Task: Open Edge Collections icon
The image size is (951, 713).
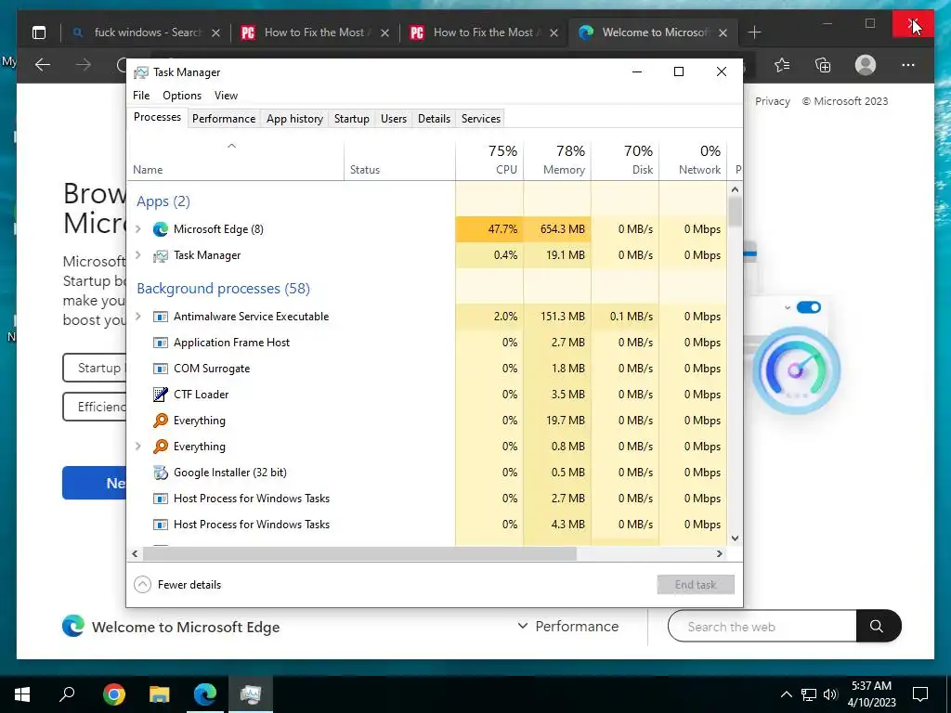Action: 823,65
